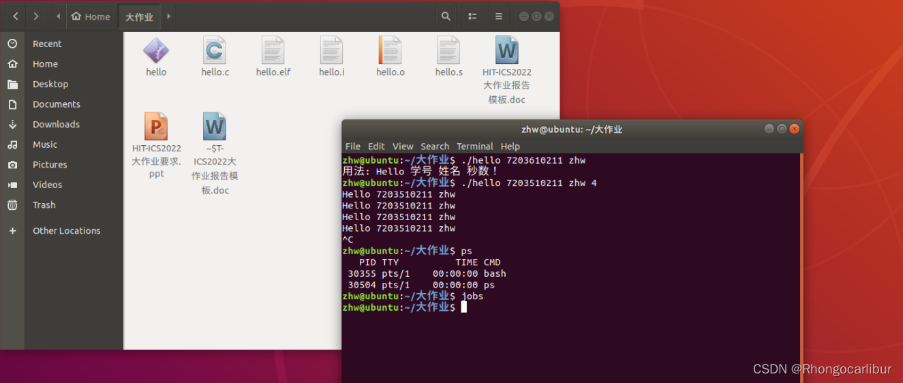Select the HIT-ICS2022大作业报告模板.doc file icon
903x383 pixels.
tap(507, 50)
